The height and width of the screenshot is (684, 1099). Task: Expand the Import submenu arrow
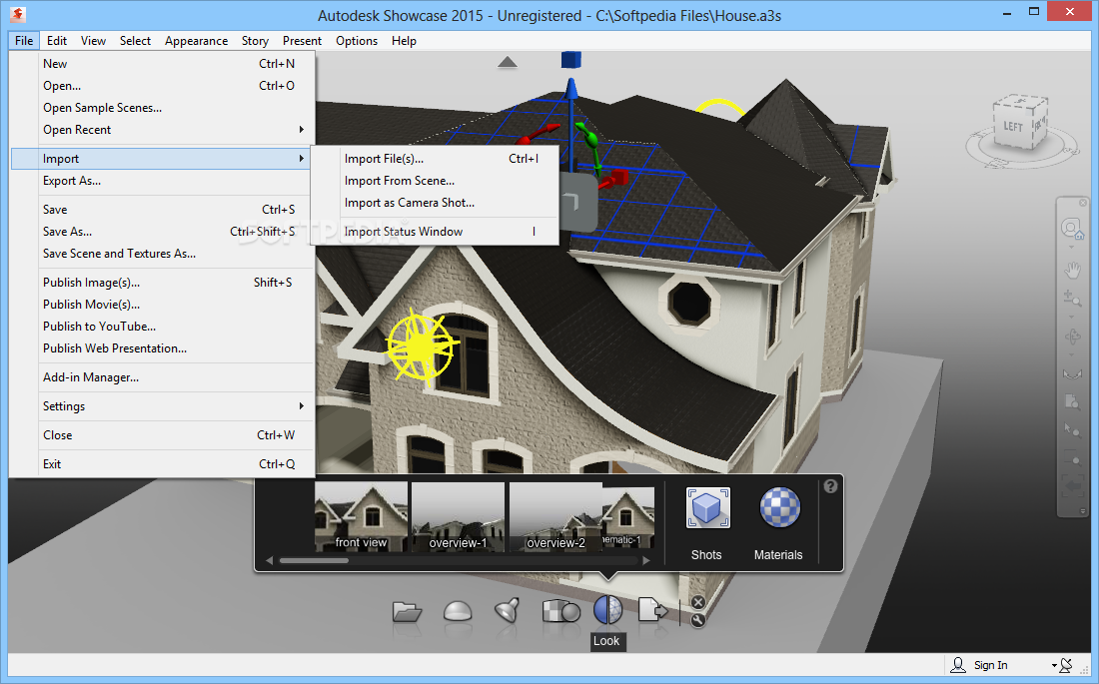coord(302,159)
